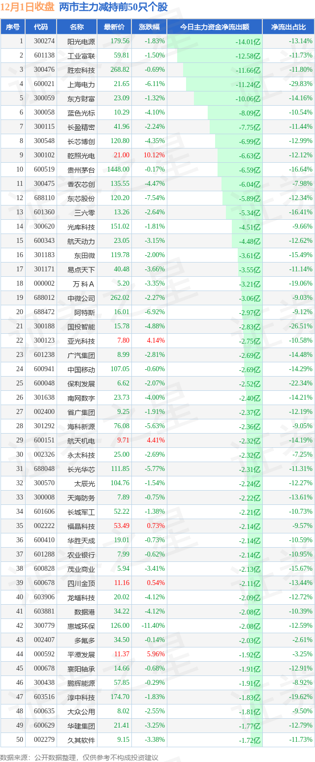Click 光库科技 outflow -4.51亿
The image size is (315, 762).
coord(250,227)
